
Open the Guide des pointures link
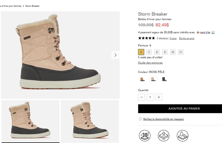pos(150,63)
